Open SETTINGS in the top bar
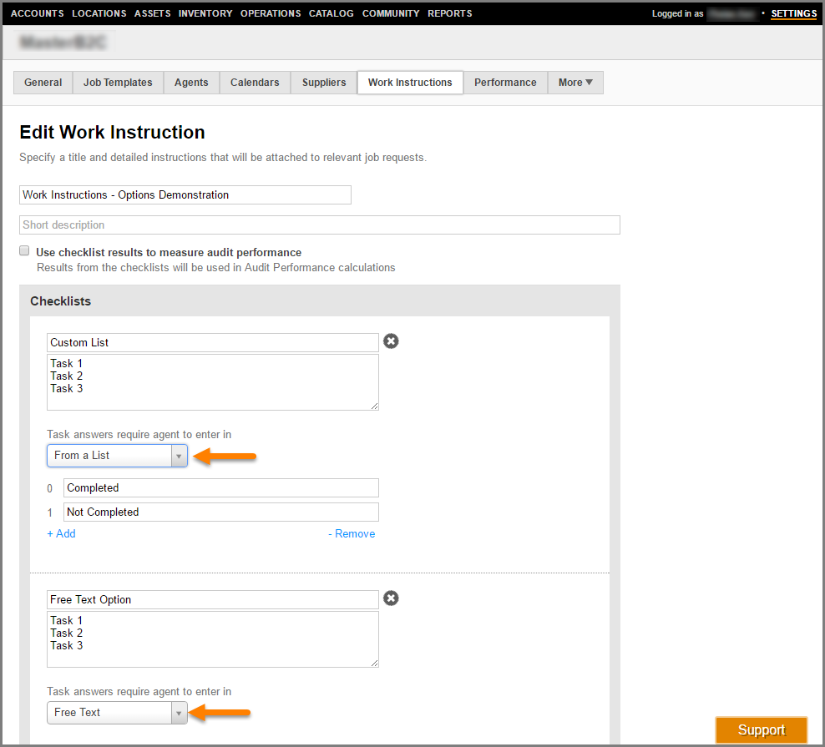 tap(793, 13)
